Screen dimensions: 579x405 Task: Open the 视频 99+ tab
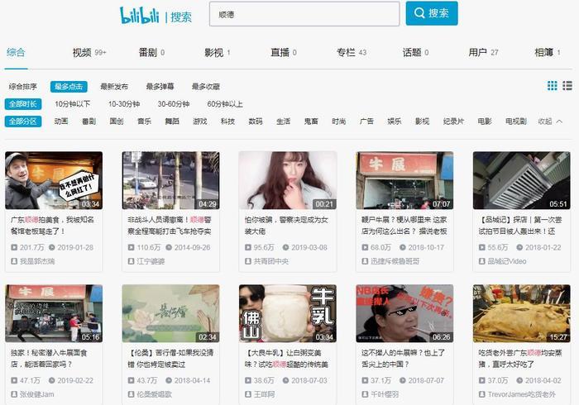[x=89, y=53]
